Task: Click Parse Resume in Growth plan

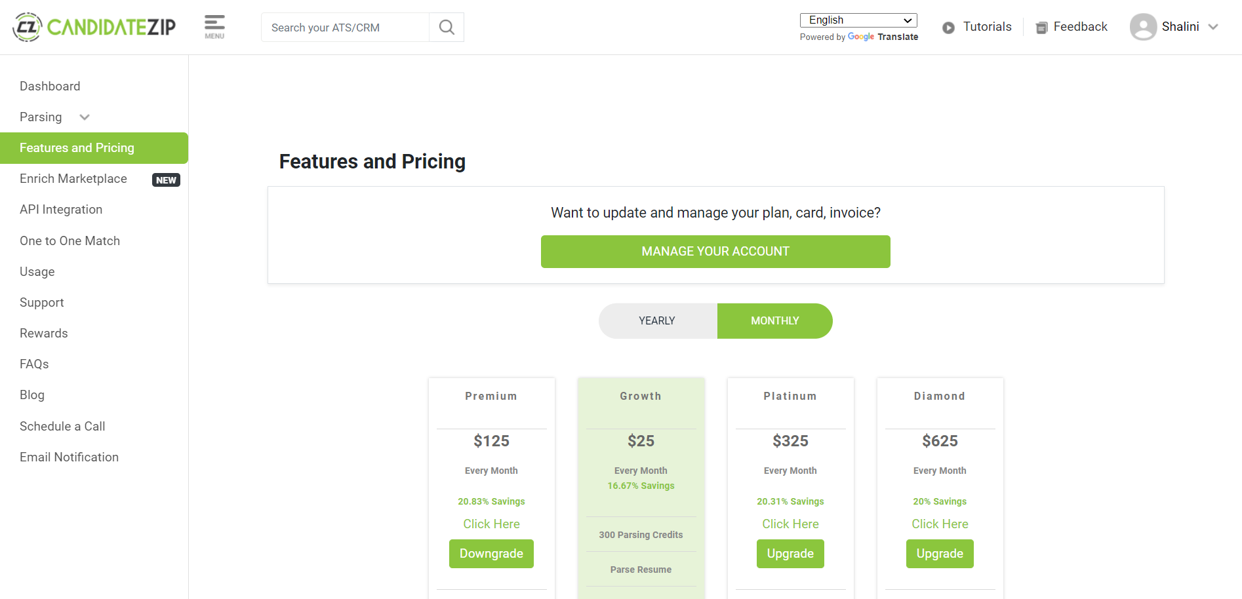Action: [641, 570]
